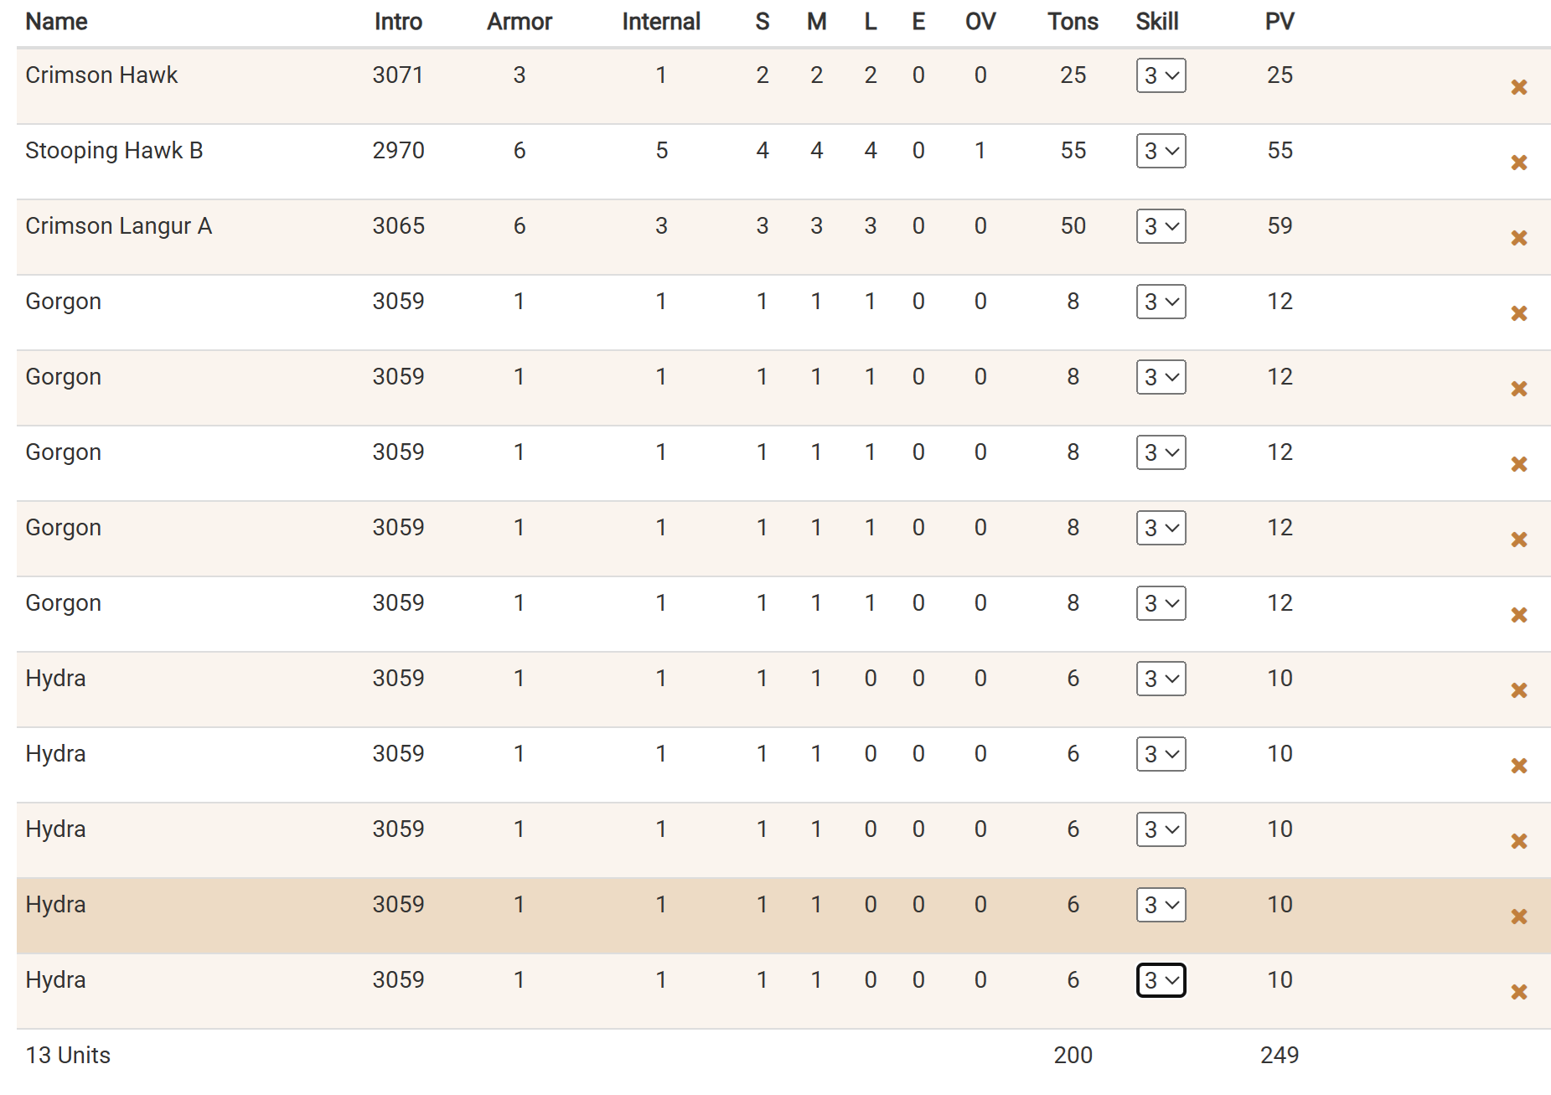
Task: Select the Stooping Hawk B name
Action: point(114,151)
